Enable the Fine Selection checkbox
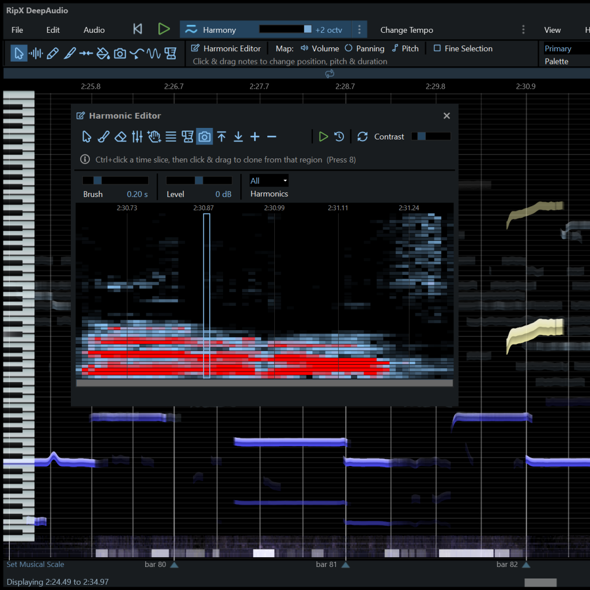Screen dimensions: 590x590 (437, 48)
